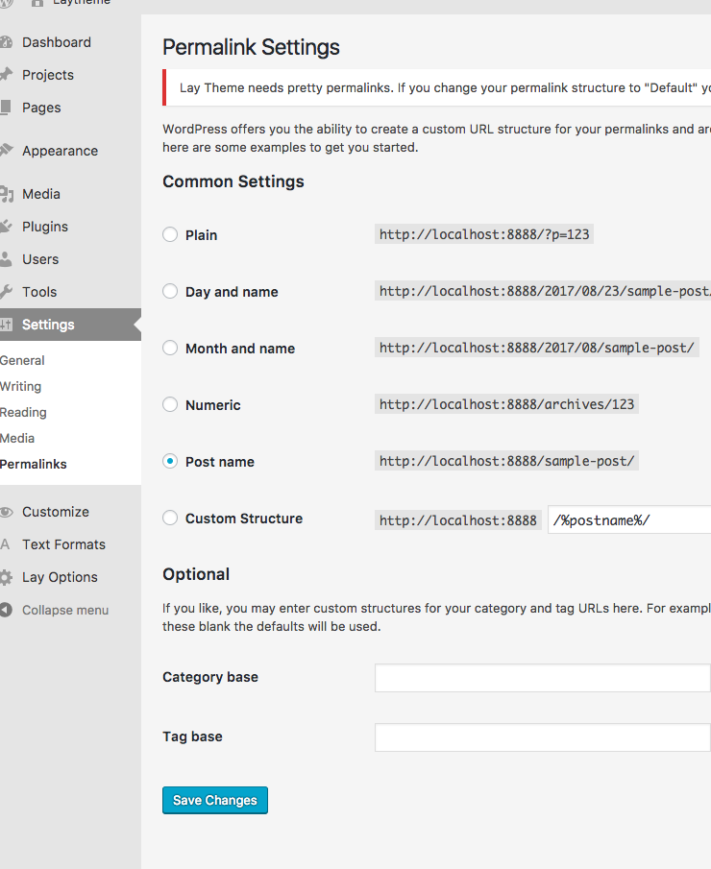Select the Day and name radio option

(x=170, y=291)
